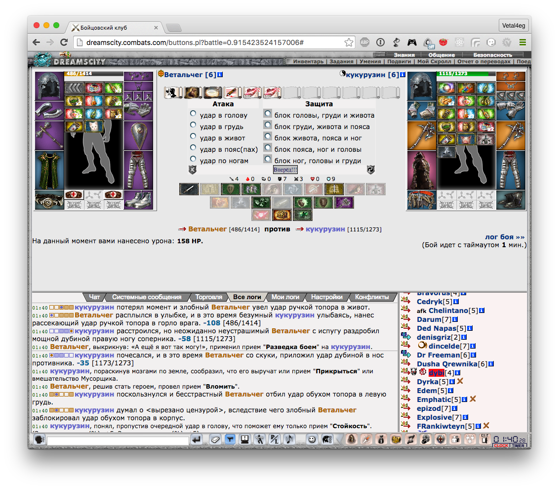Toggle the sound speaker icon

click(x=289, y=440)
